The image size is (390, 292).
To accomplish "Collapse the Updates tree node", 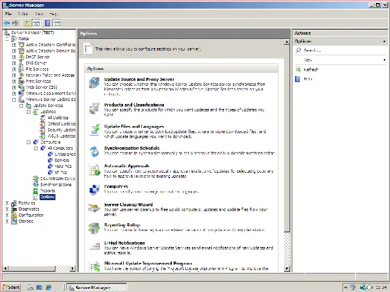I will click(29, 112).
